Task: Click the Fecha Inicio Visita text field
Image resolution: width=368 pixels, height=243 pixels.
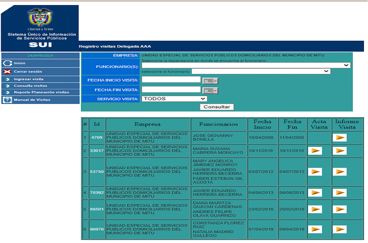Action: pos(171,79)
